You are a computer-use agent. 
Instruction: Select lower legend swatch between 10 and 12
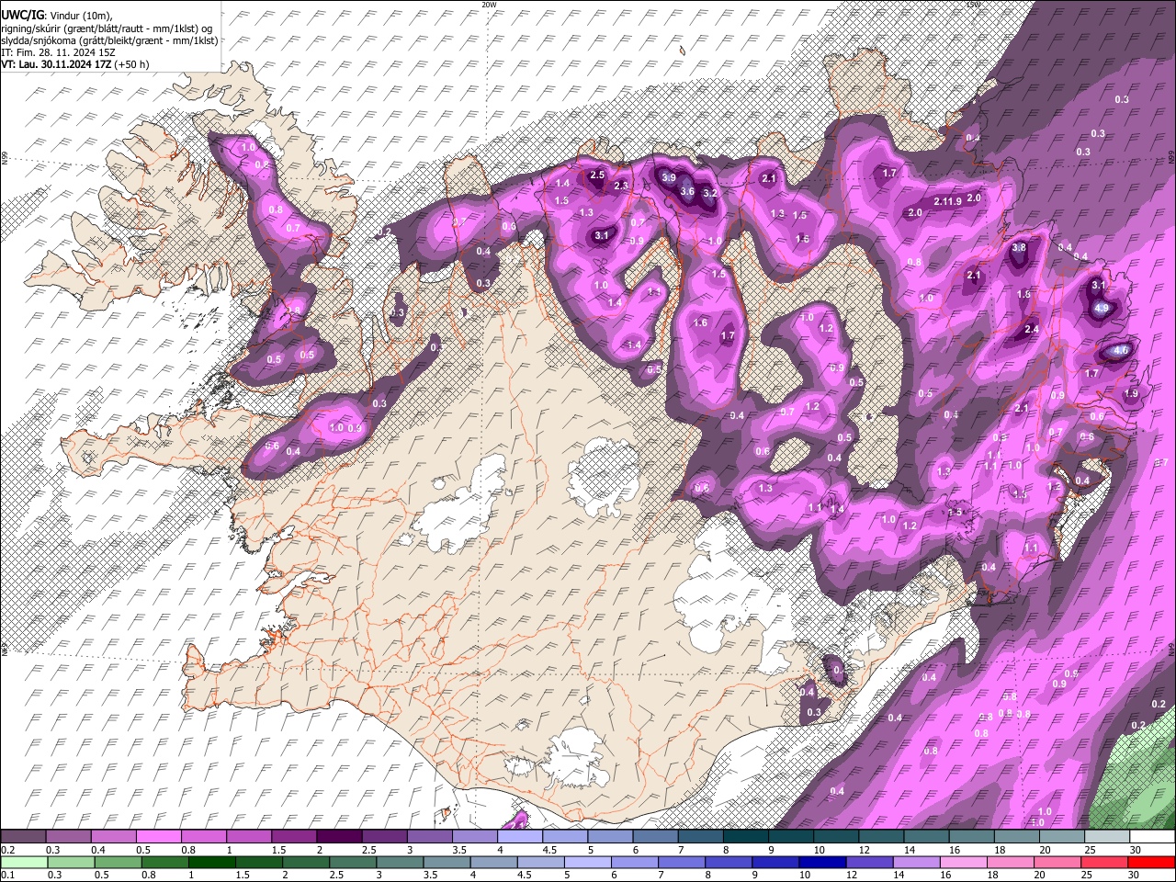click(x=820, y=863)
